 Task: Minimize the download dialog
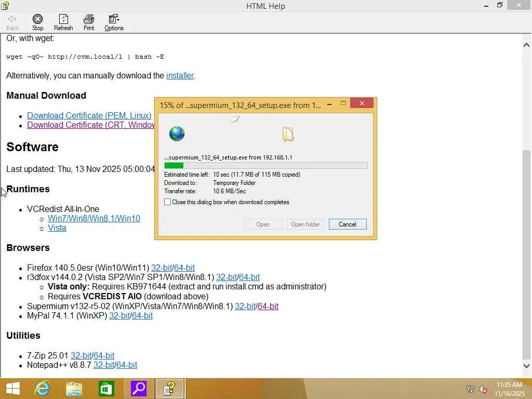tap(329, 104)
